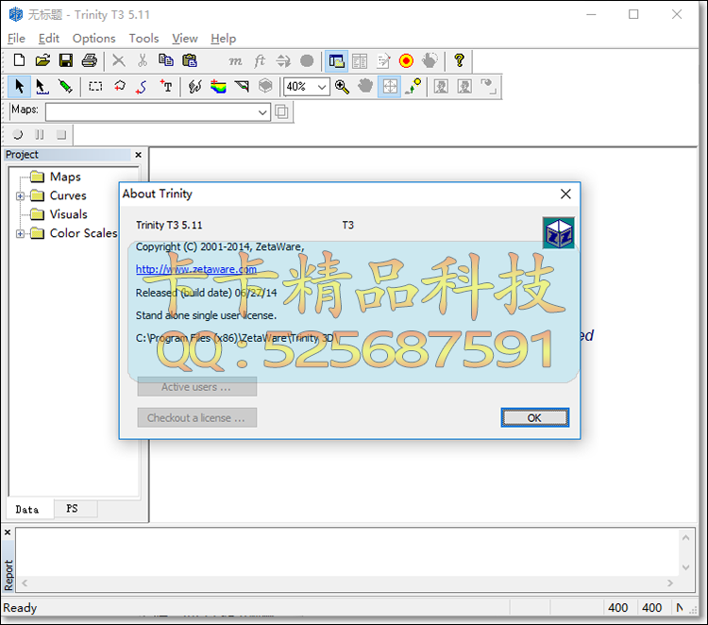This screenshot has height=625, width=708.
Task: Select the rectangular selection tool
Action: [x=95, y=86]
